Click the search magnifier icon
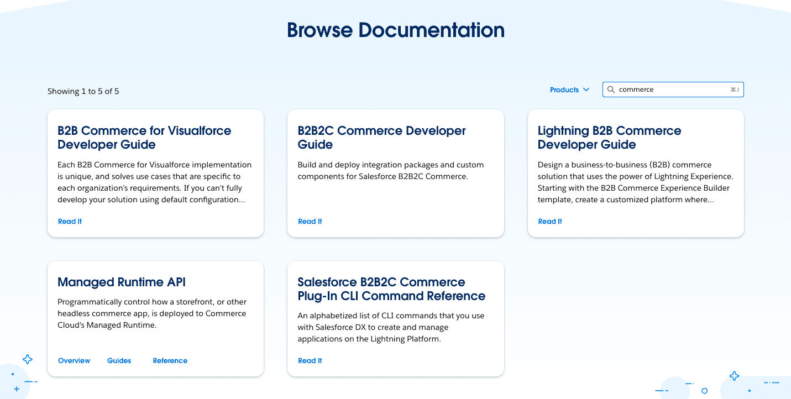This screenshot has height=399, width=791. (611, 90)
